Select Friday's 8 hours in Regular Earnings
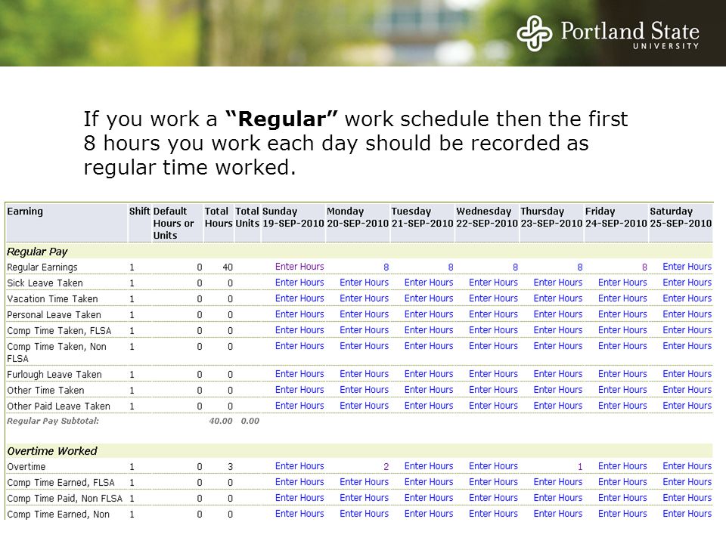 (644, 267)
